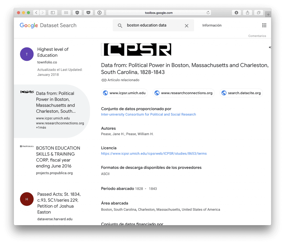Go forward with Safari's forward arrow
Viewport: 285px width, 245px height.
pos(43,13)
